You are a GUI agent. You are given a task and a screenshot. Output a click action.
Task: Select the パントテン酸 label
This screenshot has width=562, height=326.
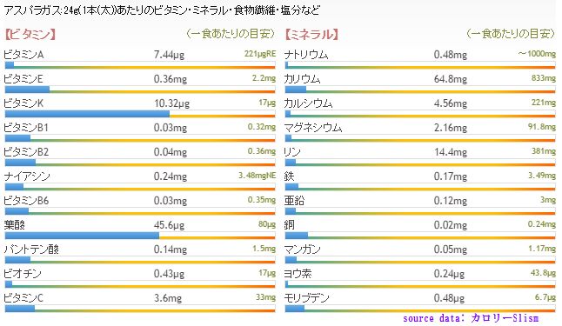[31, 249]
